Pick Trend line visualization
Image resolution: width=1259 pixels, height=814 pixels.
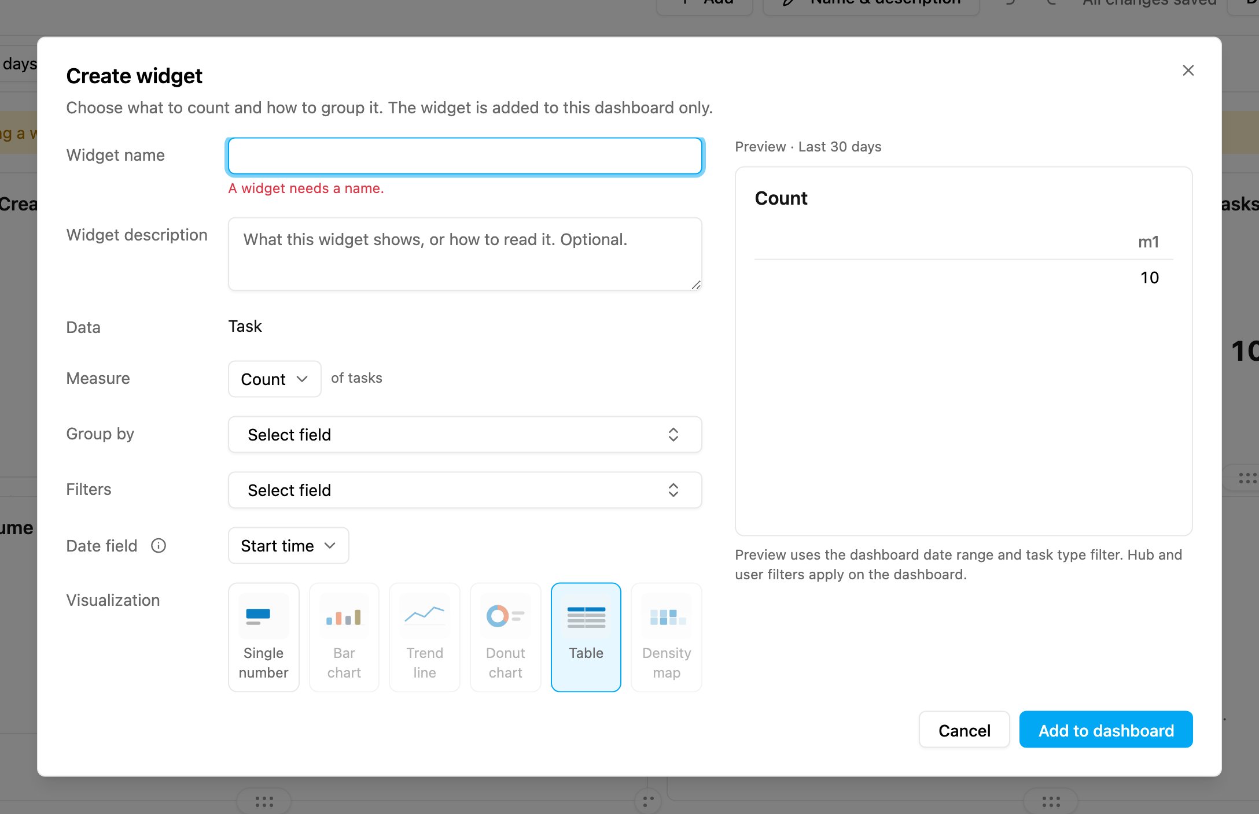click(x=425, y=637)
